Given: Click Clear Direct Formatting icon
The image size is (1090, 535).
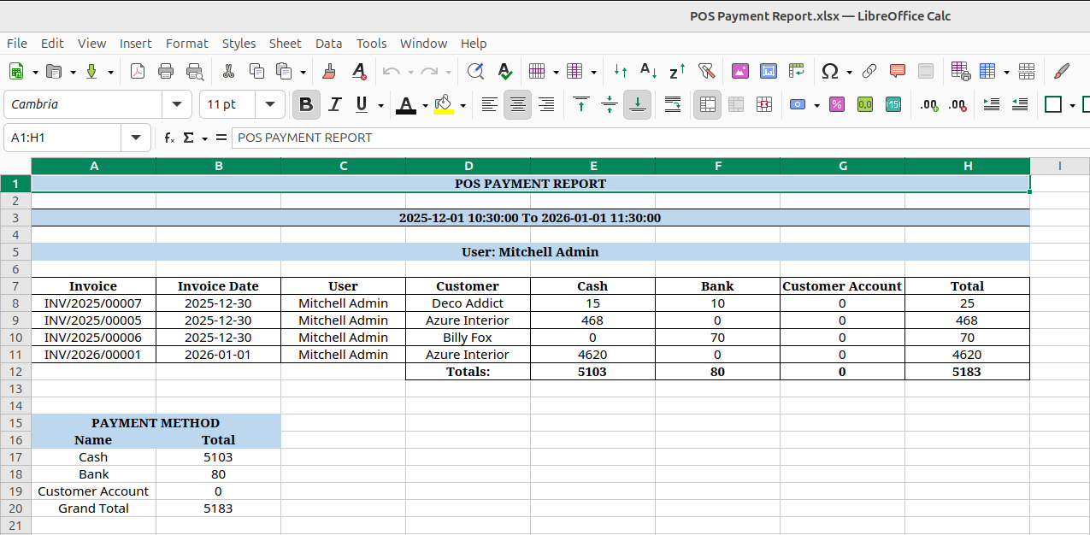Looking at the screenshot, I should (x=359, y=72).
